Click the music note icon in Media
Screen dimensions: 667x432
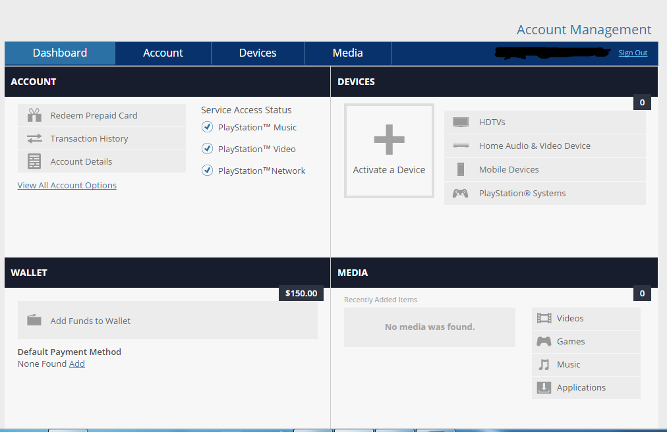(544, 364)
